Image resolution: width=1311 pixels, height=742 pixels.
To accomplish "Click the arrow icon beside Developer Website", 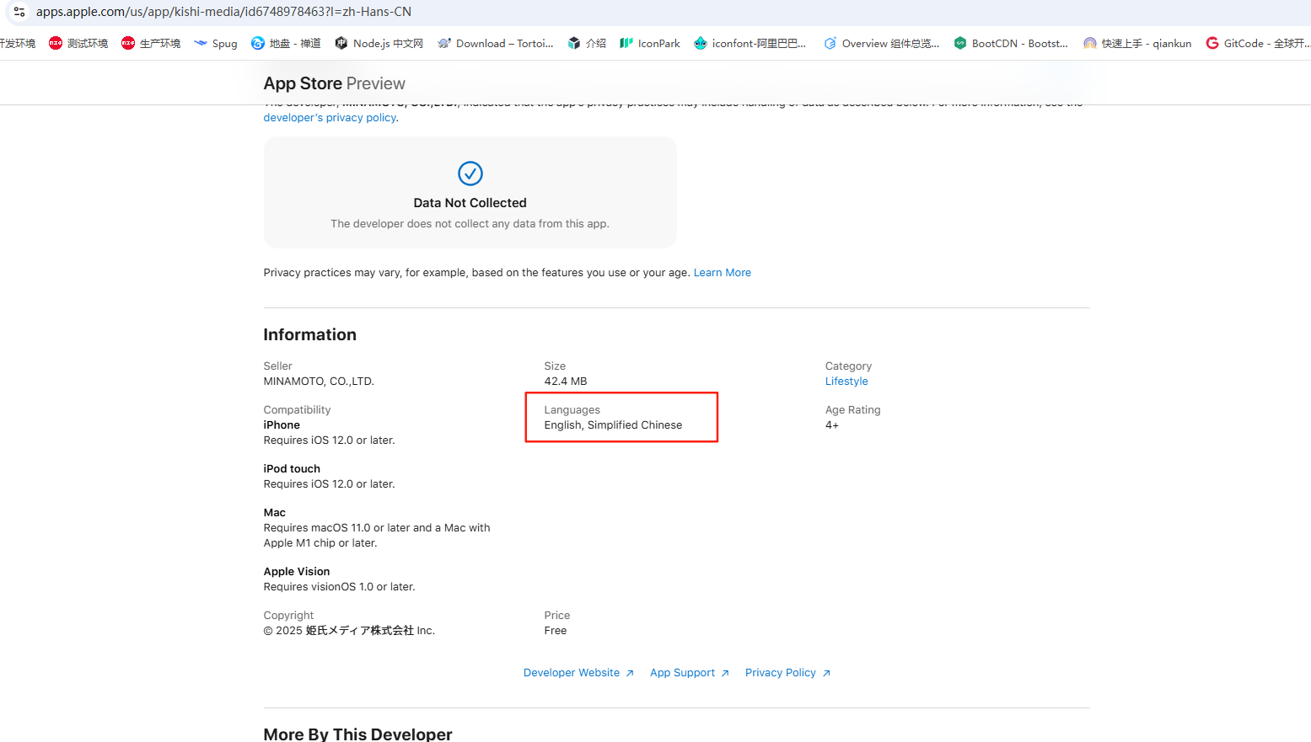I will click(630, 673).
